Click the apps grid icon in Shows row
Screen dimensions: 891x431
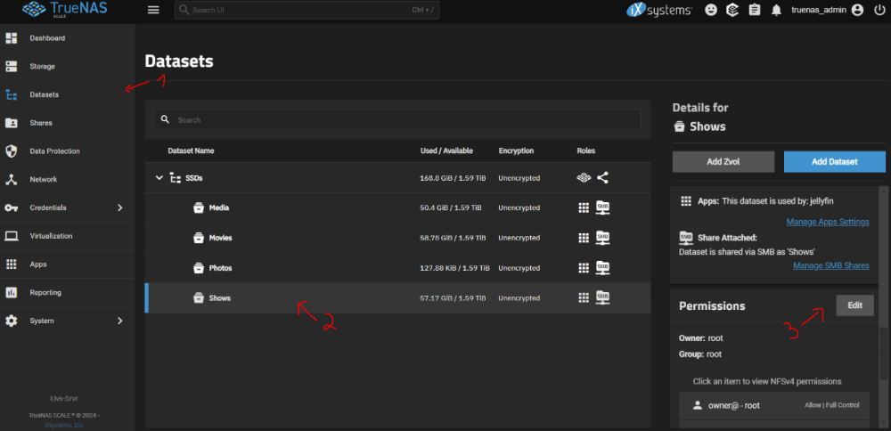584,297
